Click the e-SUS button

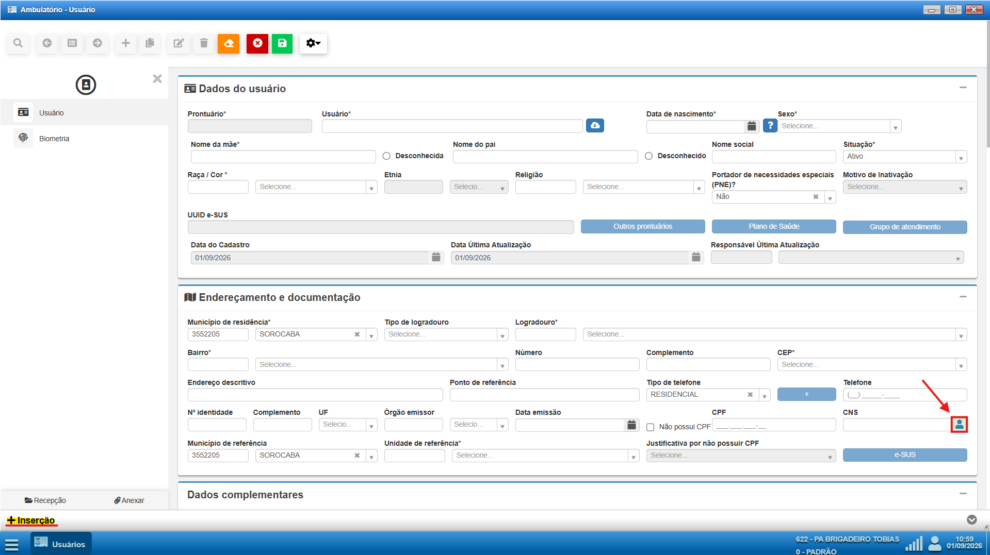[x=905, y=455]
